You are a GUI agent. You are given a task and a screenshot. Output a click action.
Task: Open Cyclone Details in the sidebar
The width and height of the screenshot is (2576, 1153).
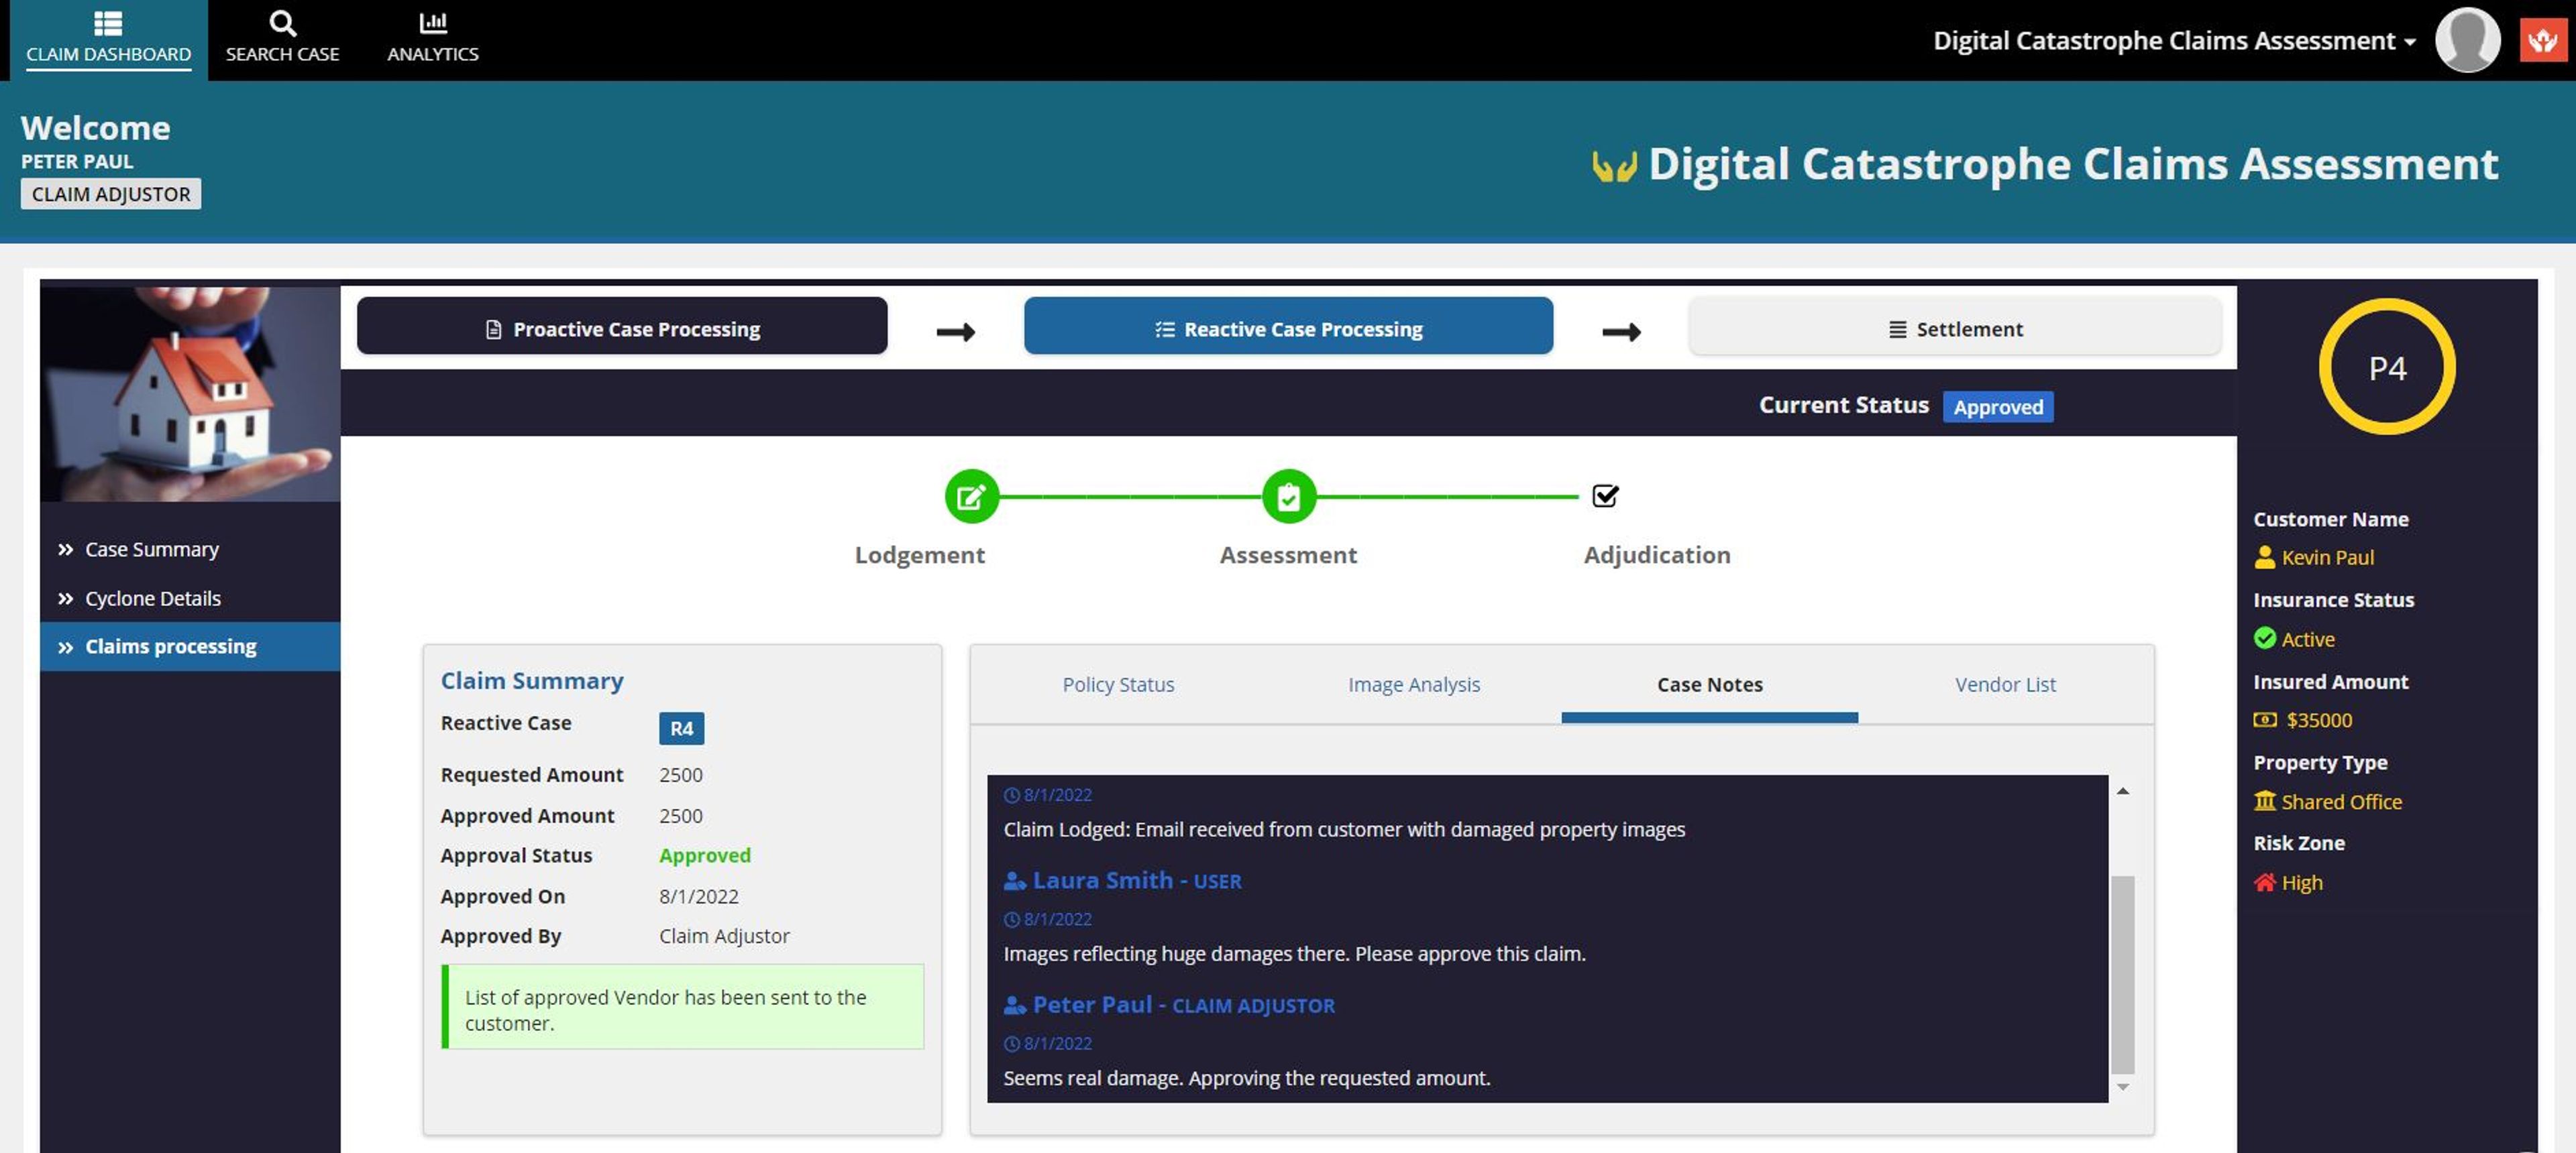152,599
